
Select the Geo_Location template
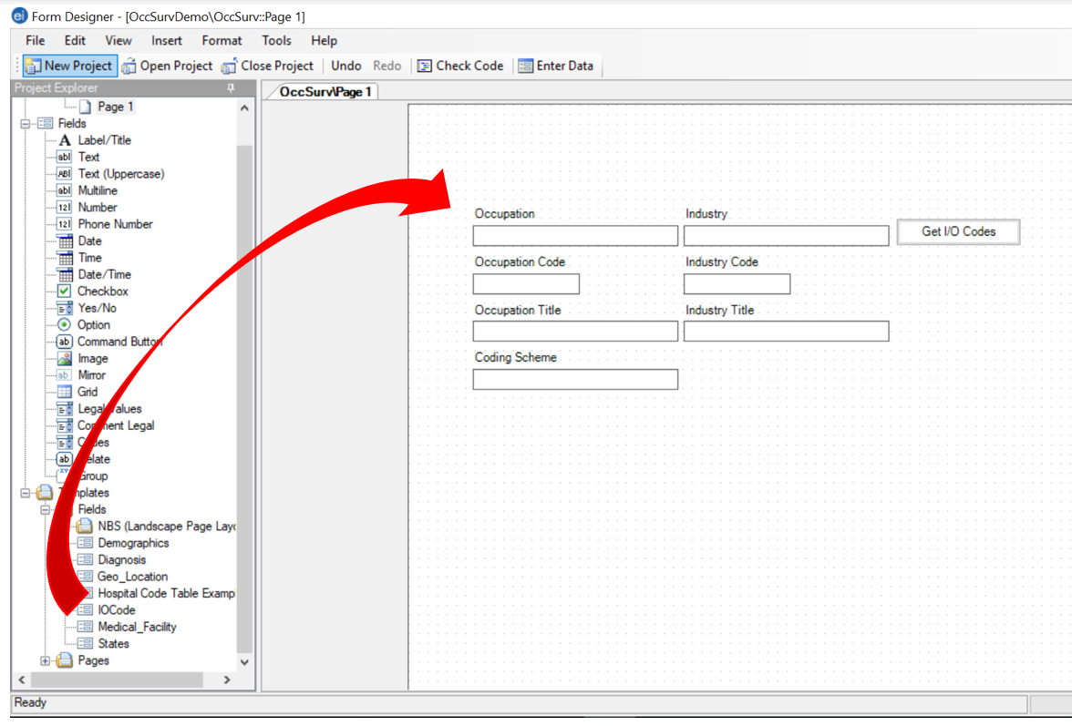point(133,577)
